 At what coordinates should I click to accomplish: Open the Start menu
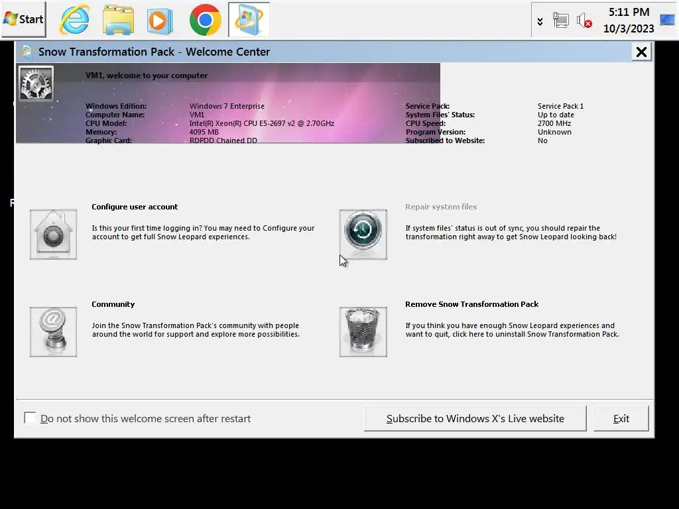click(24, 19)
